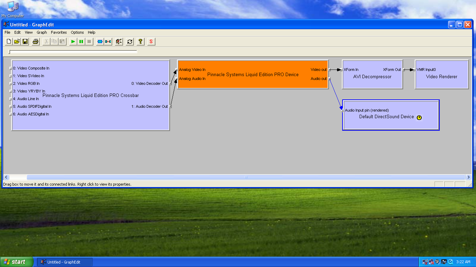Print the graph with the printer icon
The image size is (476, 267).
pos(36,41)
